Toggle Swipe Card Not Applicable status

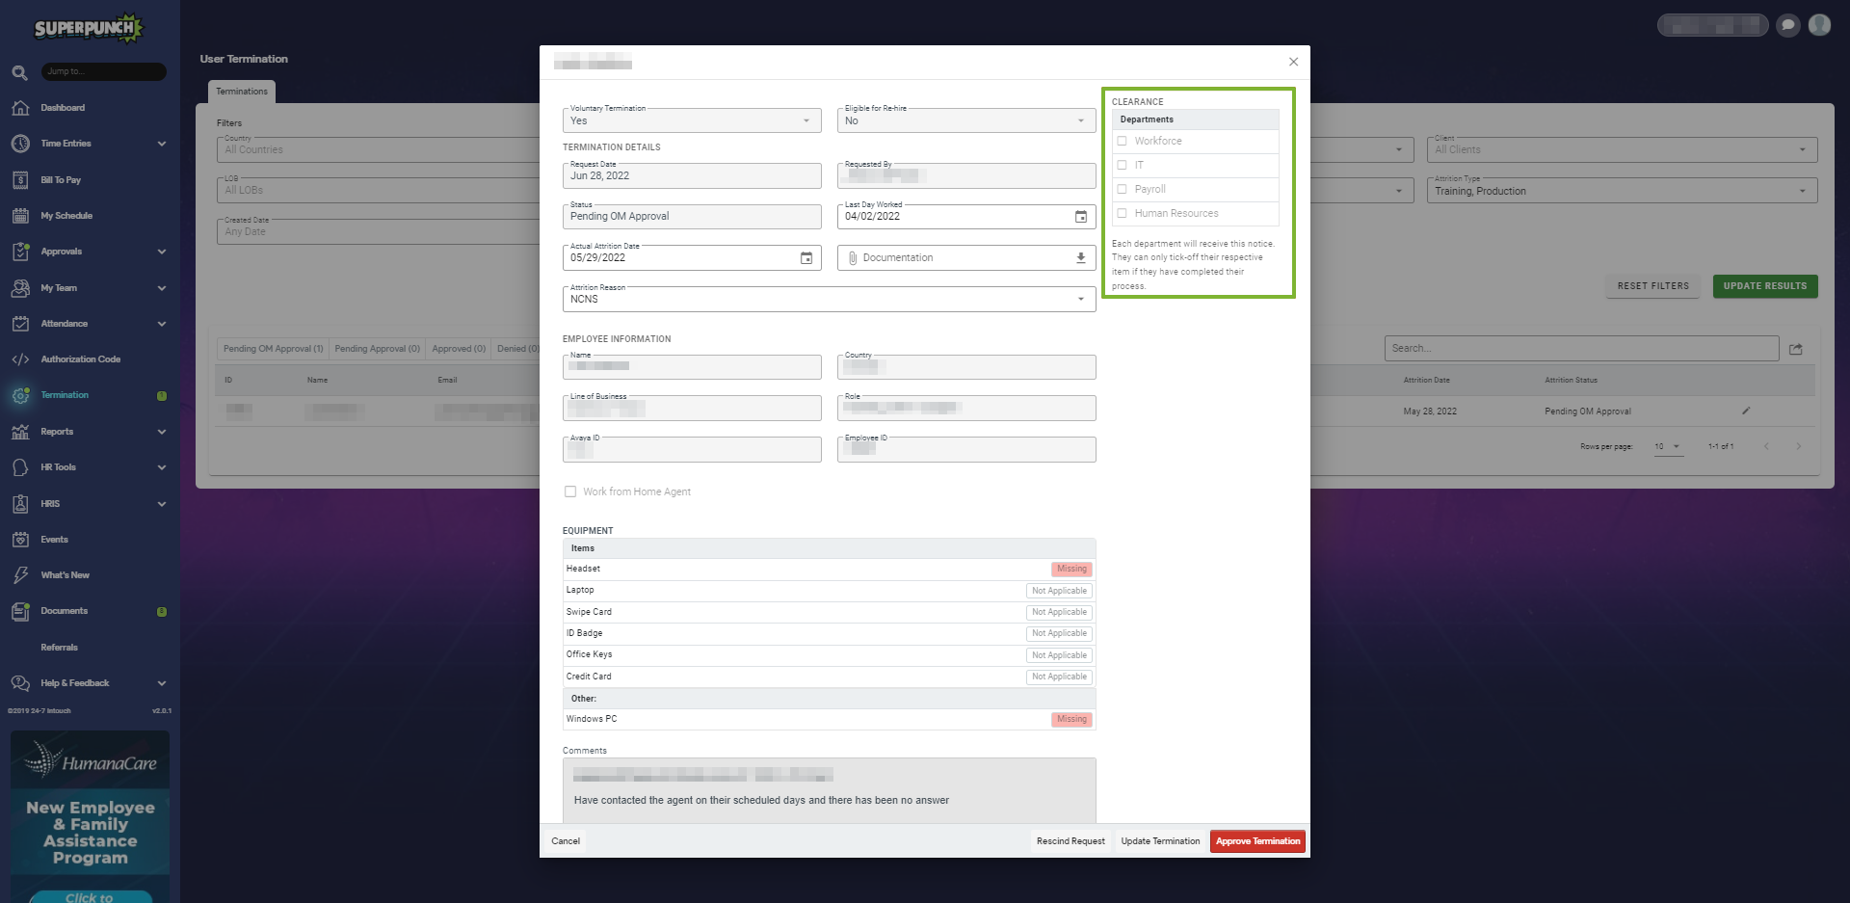coord(1059,612)
